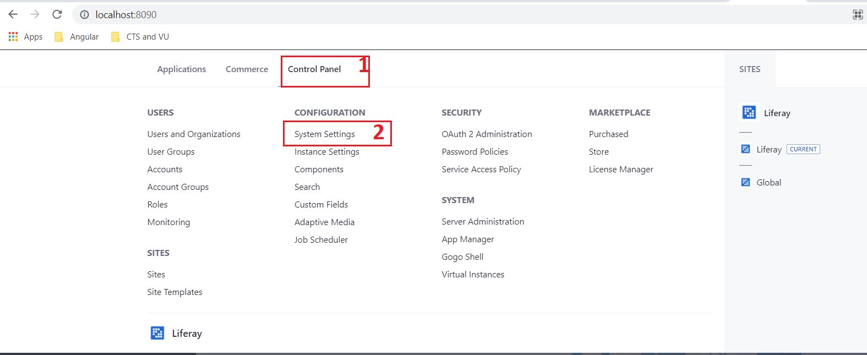The height and width of the screenshot is (355, 867).
Task: Open Service Access Policy
Action: (481, 170)
